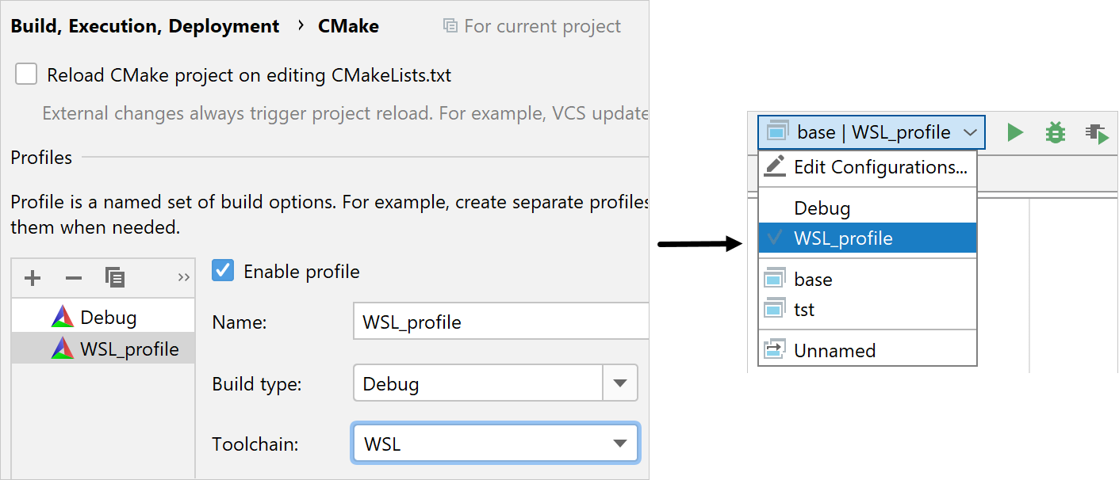The height and width of the screenshot is (480, 1119).
Task: Open the run configuration selector
Action: tap(870, 132)
